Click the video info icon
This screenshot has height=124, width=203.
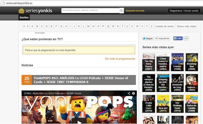133,93
